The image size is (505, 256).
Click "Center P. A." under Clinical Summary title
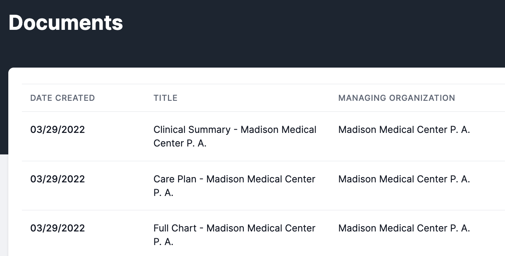(x=180, y=143)
